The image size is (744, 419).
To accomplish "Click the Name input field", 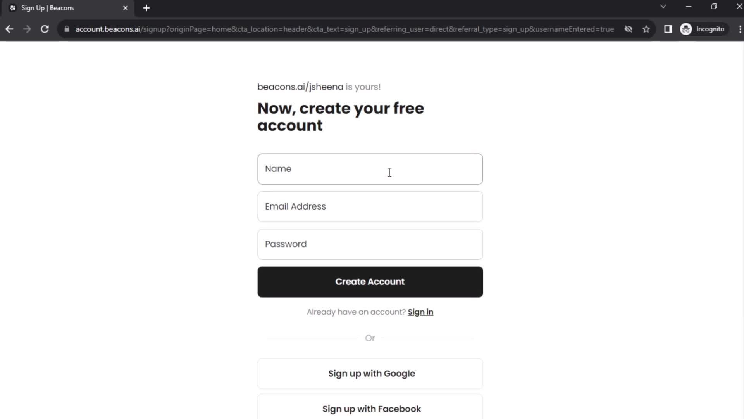I will click(370, 169).
